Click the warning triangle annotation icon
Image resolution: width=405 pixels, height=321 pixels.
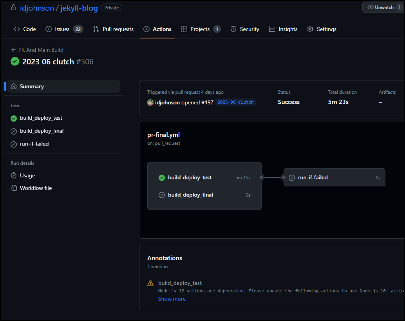pyautogui.click(x=150, y=283)
